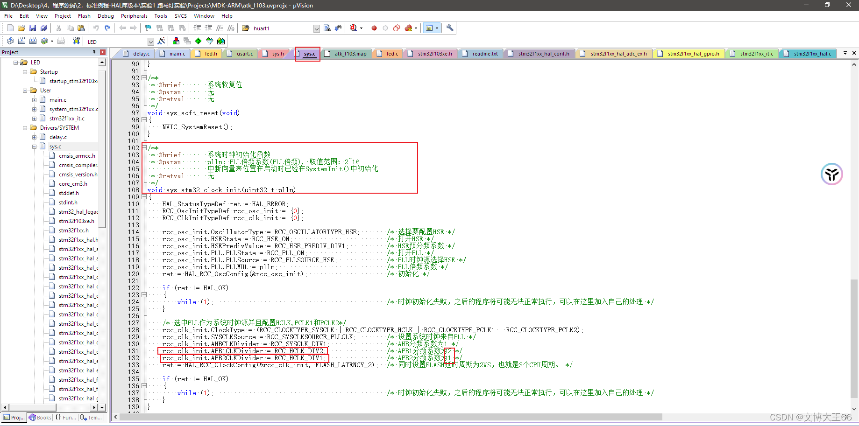Switch to the readme.txt tab
Viewport: 859px width, 426px height.
tap(481, 54)
